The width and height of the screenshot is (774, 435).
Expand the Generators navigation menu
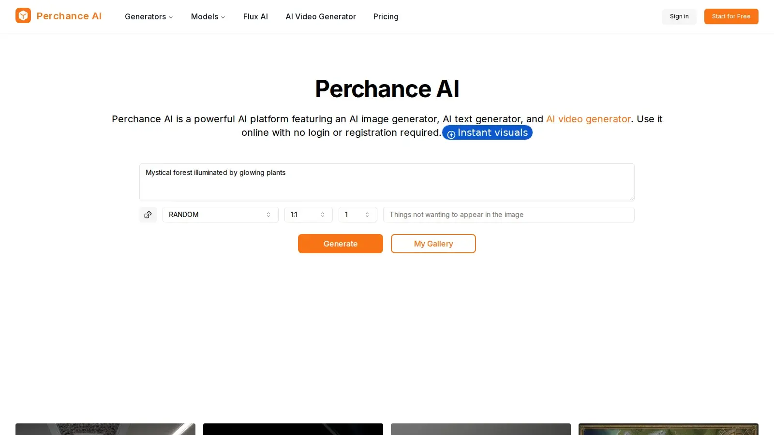click(148, 16)
